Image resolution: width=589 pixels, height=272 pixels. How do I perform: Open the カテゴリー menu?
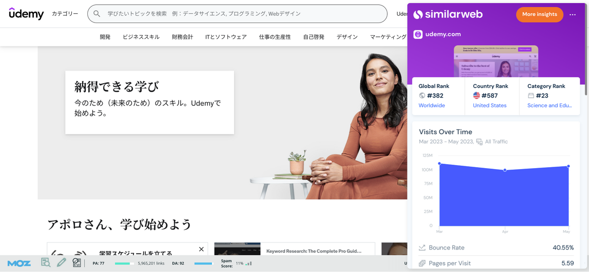tap(65, 14)
